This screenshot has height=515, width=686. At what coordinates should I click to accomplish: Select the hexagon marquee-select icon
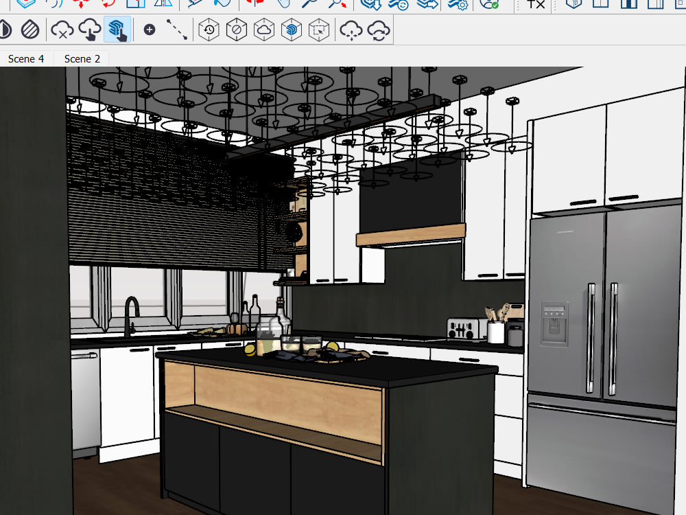tap(319, 30)
